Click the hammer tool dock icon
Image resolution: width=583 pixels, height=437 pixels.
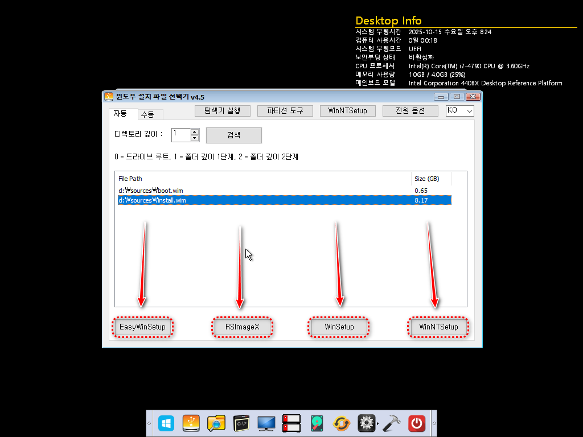[x=392, y=423]
